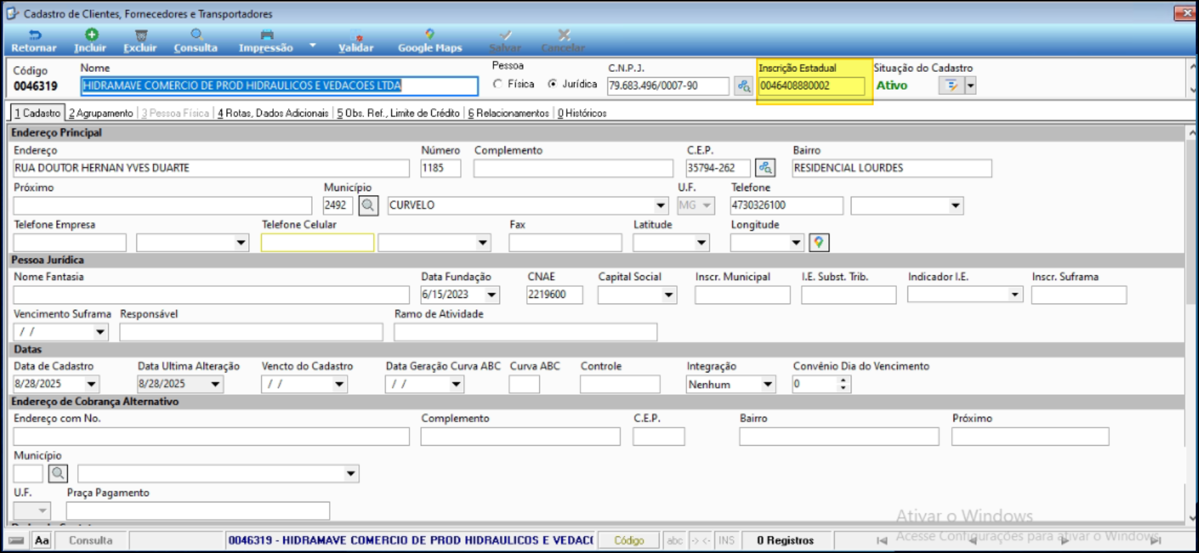Click the CEP search icon button

tap(765, 168)
